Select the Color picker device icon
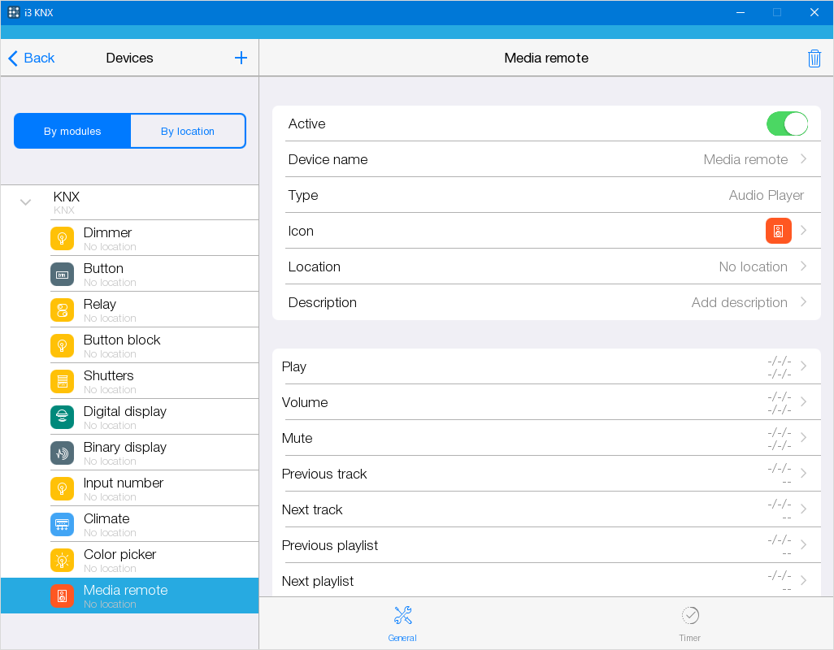Screen dimensions: 834x650 click(x=62, y=561)
